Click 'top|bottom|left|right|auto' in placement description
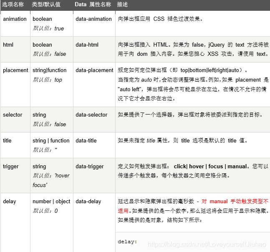 pyautogui.click(x=209, y=70)
